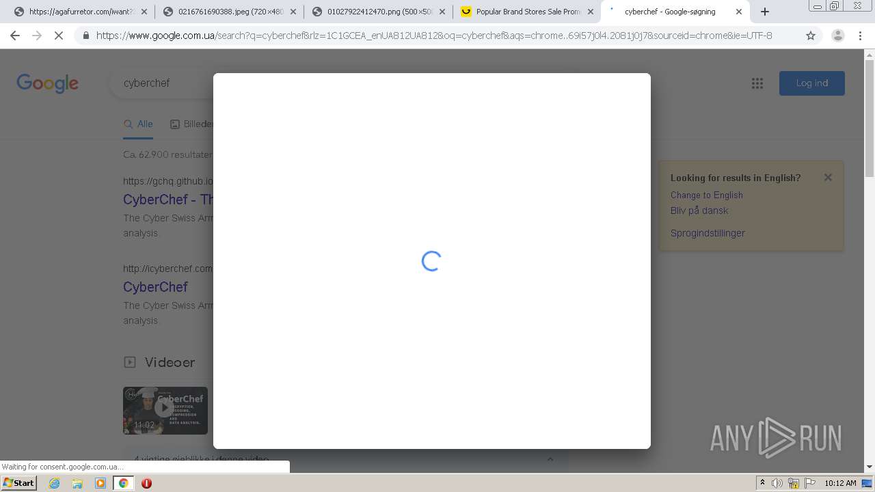Open a new tab
The image size is (875, 492).
coord(765,12)
